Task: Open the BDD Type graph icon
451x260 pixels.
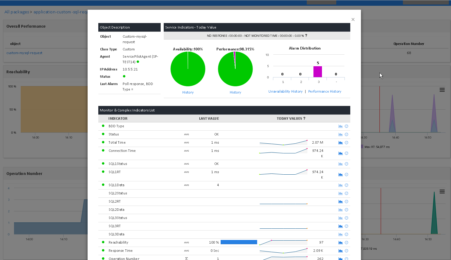Action: (341, 126)
